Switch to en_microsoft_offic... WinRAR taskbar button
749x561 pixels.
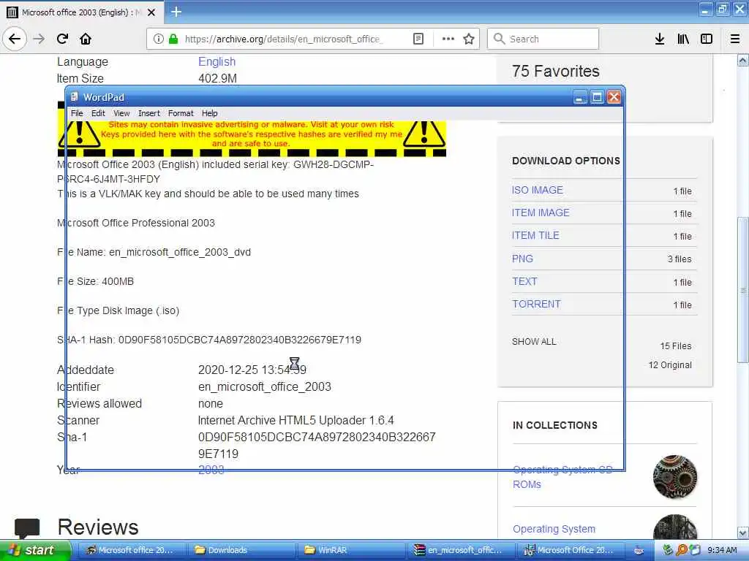coord(459,550)
